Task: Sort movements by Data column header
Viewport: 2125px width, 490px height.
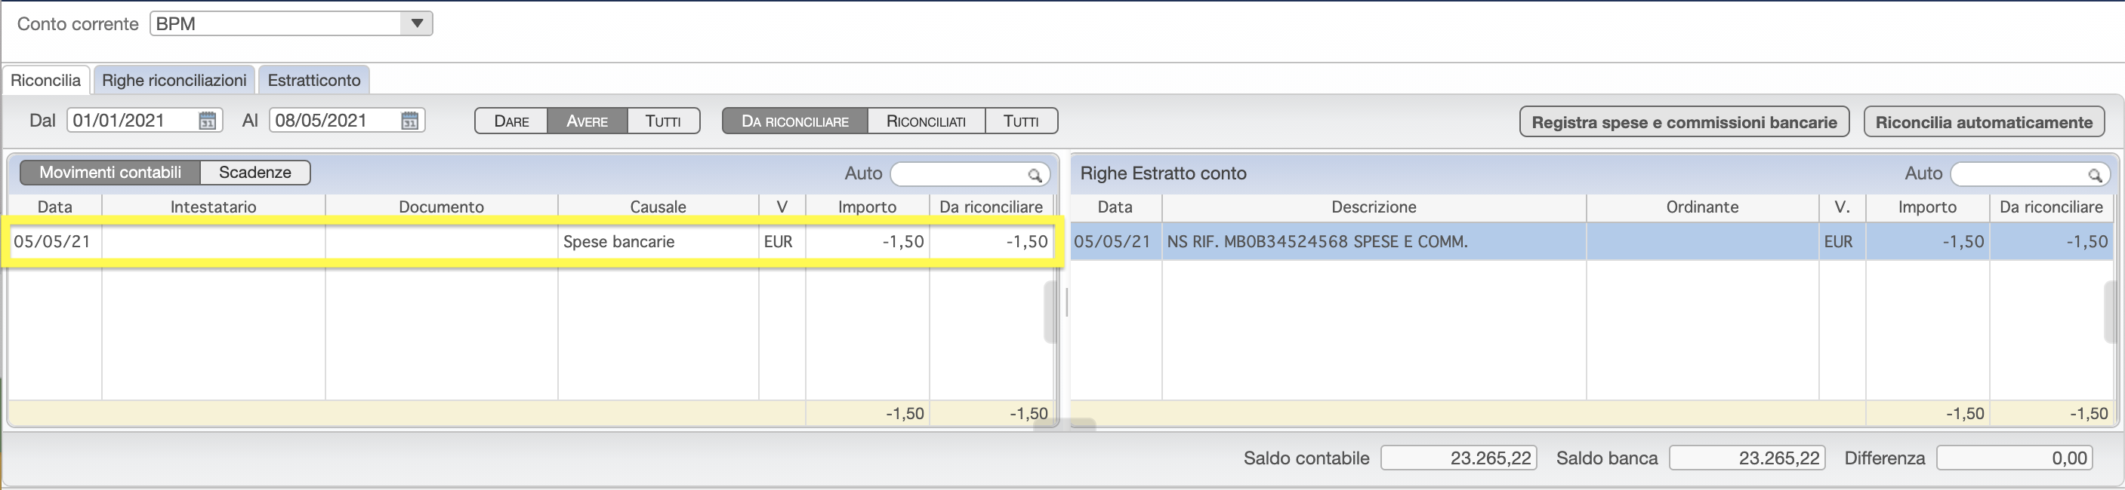Action: click(x=54, y=207)
